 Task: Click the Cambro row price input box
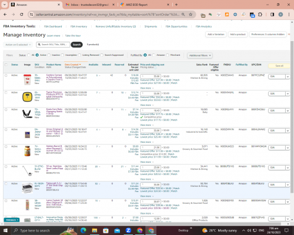tap(151, 76)
